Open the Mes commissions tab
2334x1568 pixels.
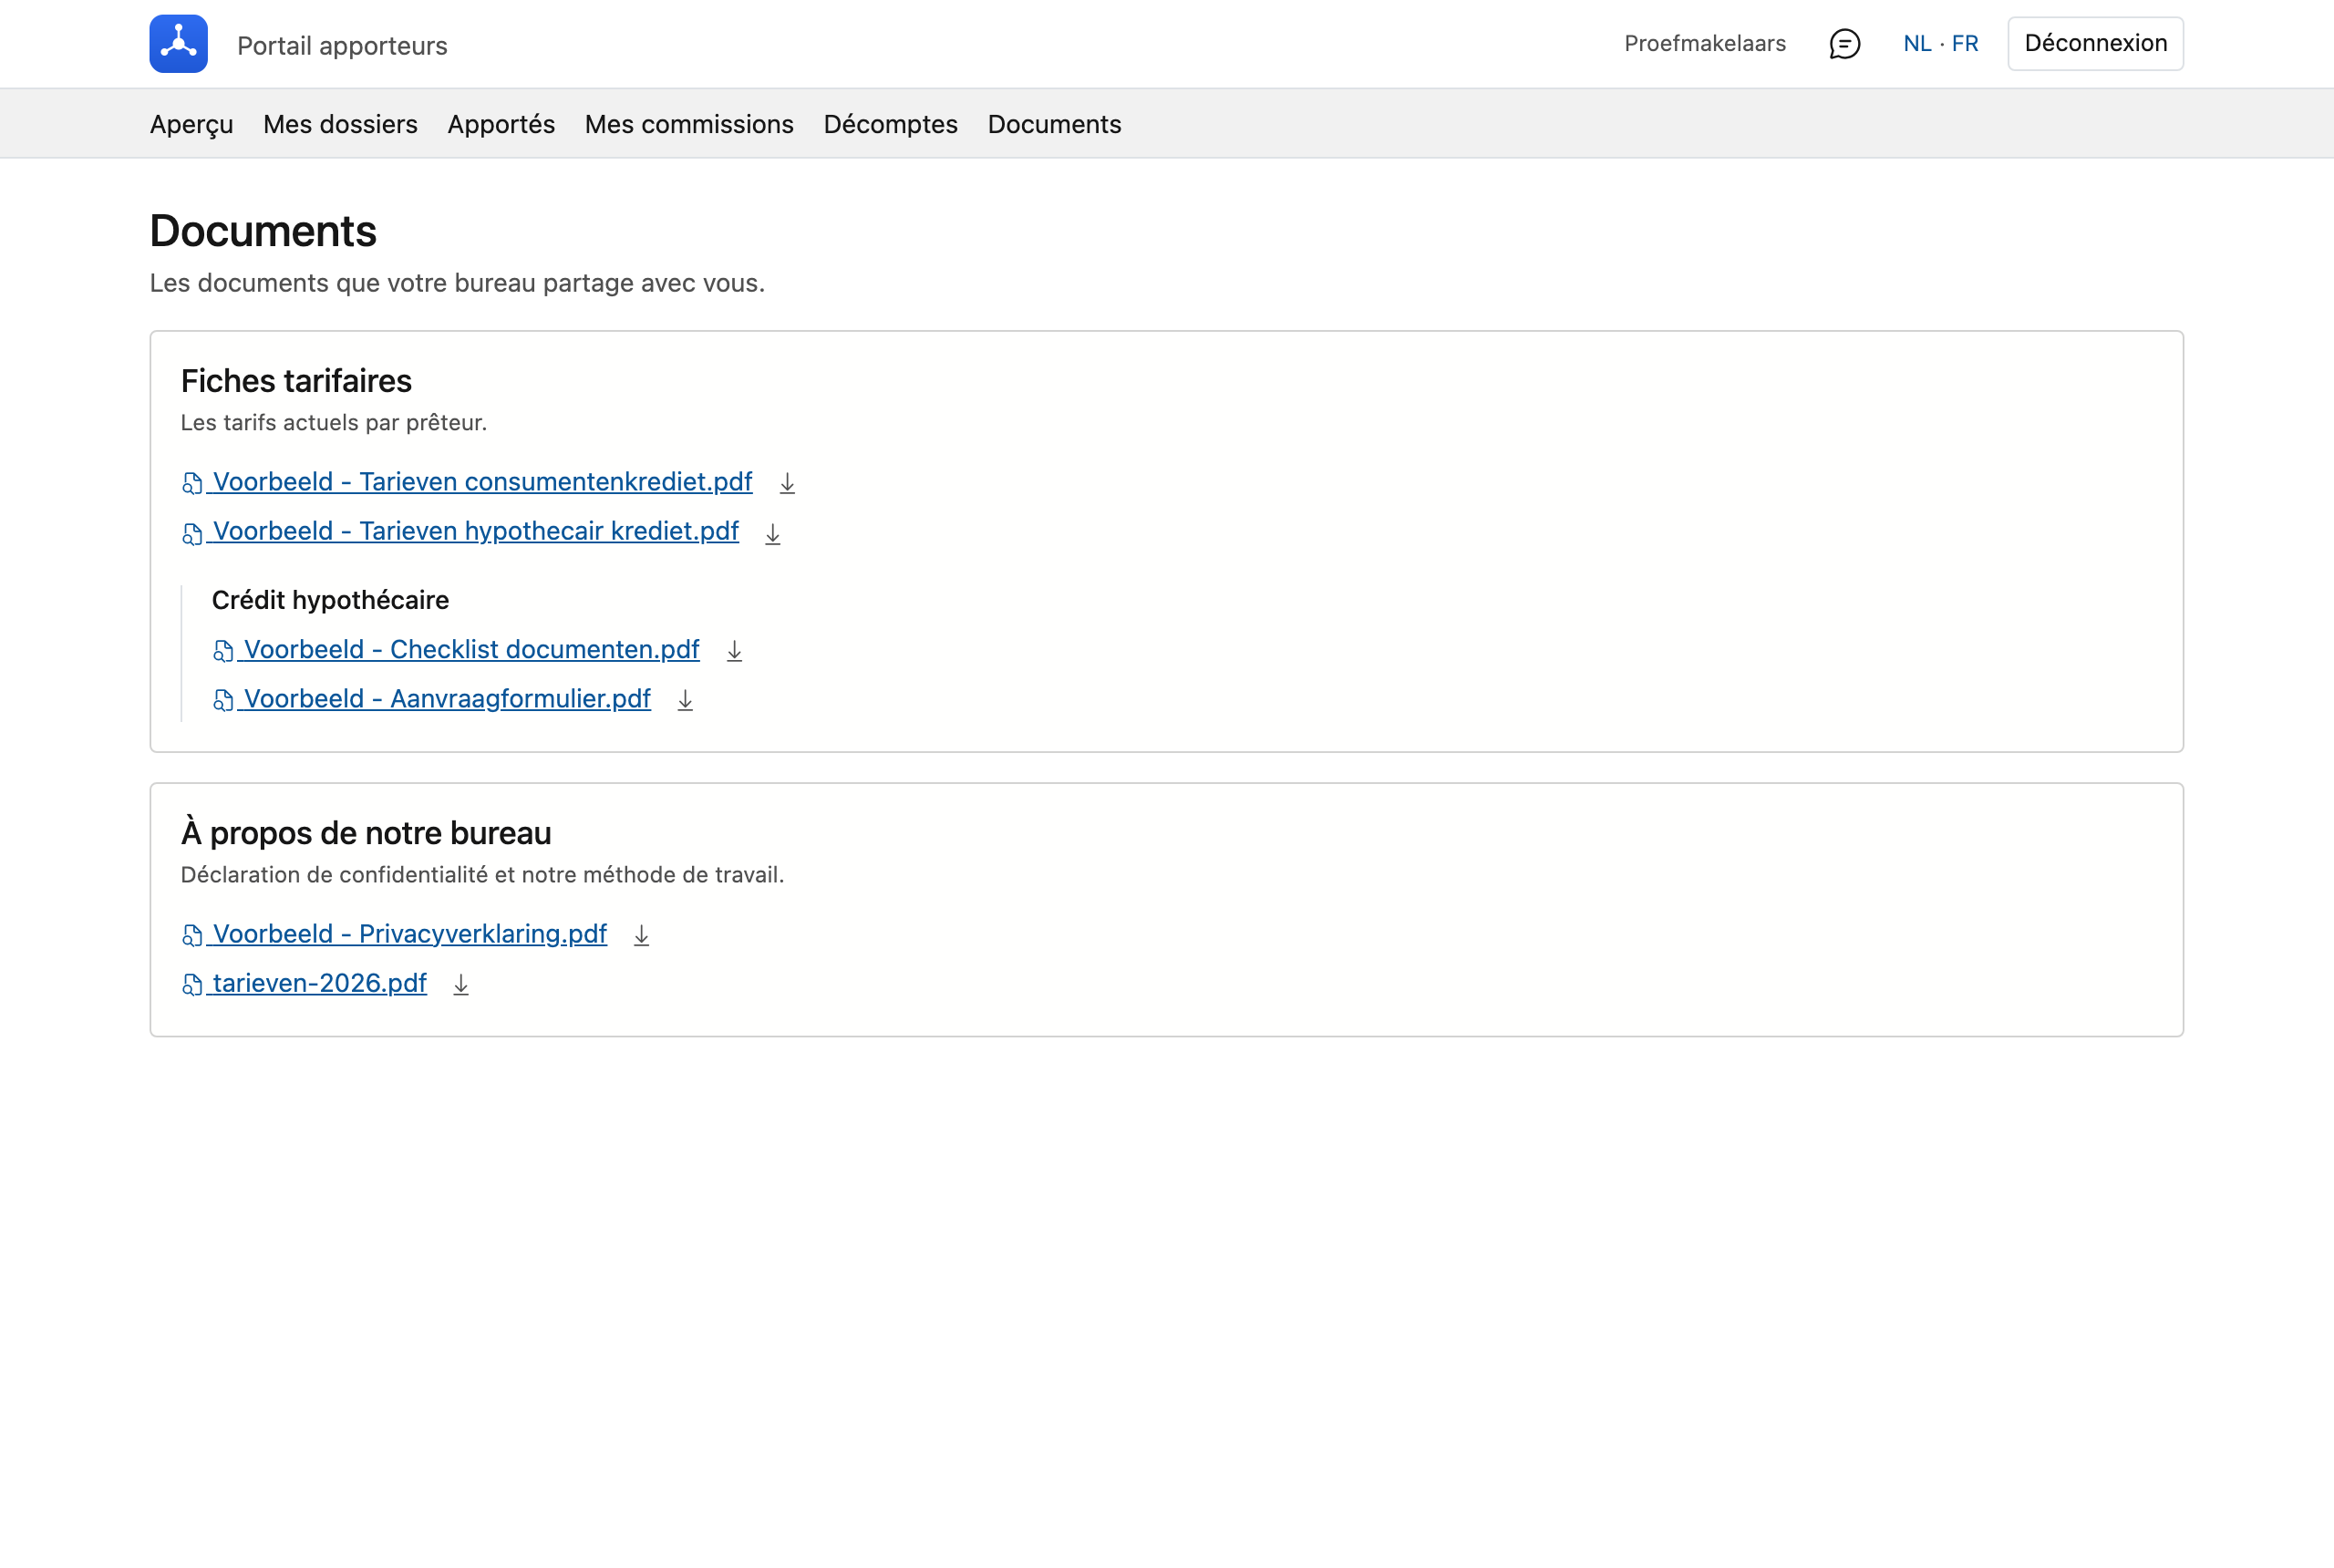click(x=689, y=124)
